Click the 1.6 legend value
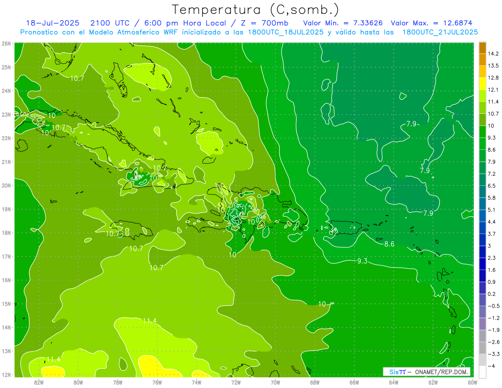502x388 pixels. (492, 270)
